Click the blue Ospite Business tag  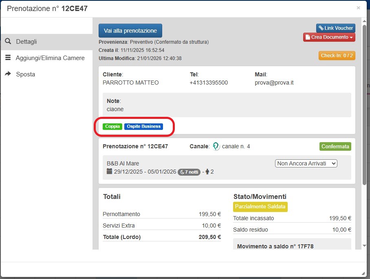click(143, 127)
